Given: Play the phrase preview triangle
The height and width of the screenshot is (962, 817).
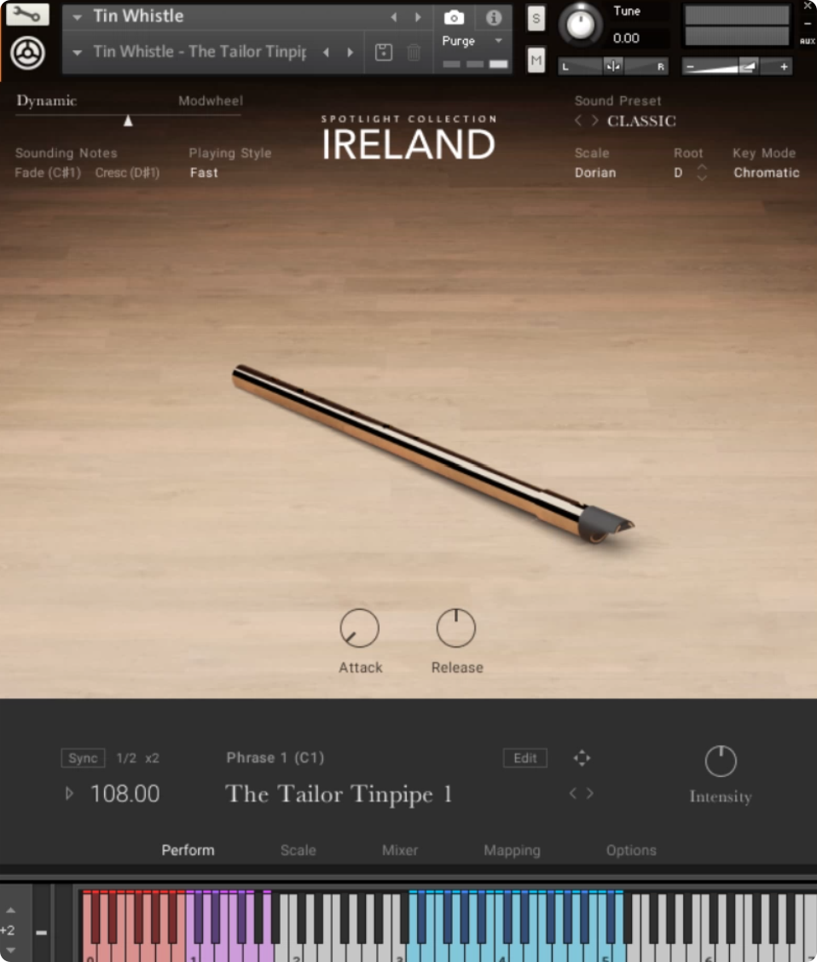Looking at the screenshot, I should click(69, 793).
